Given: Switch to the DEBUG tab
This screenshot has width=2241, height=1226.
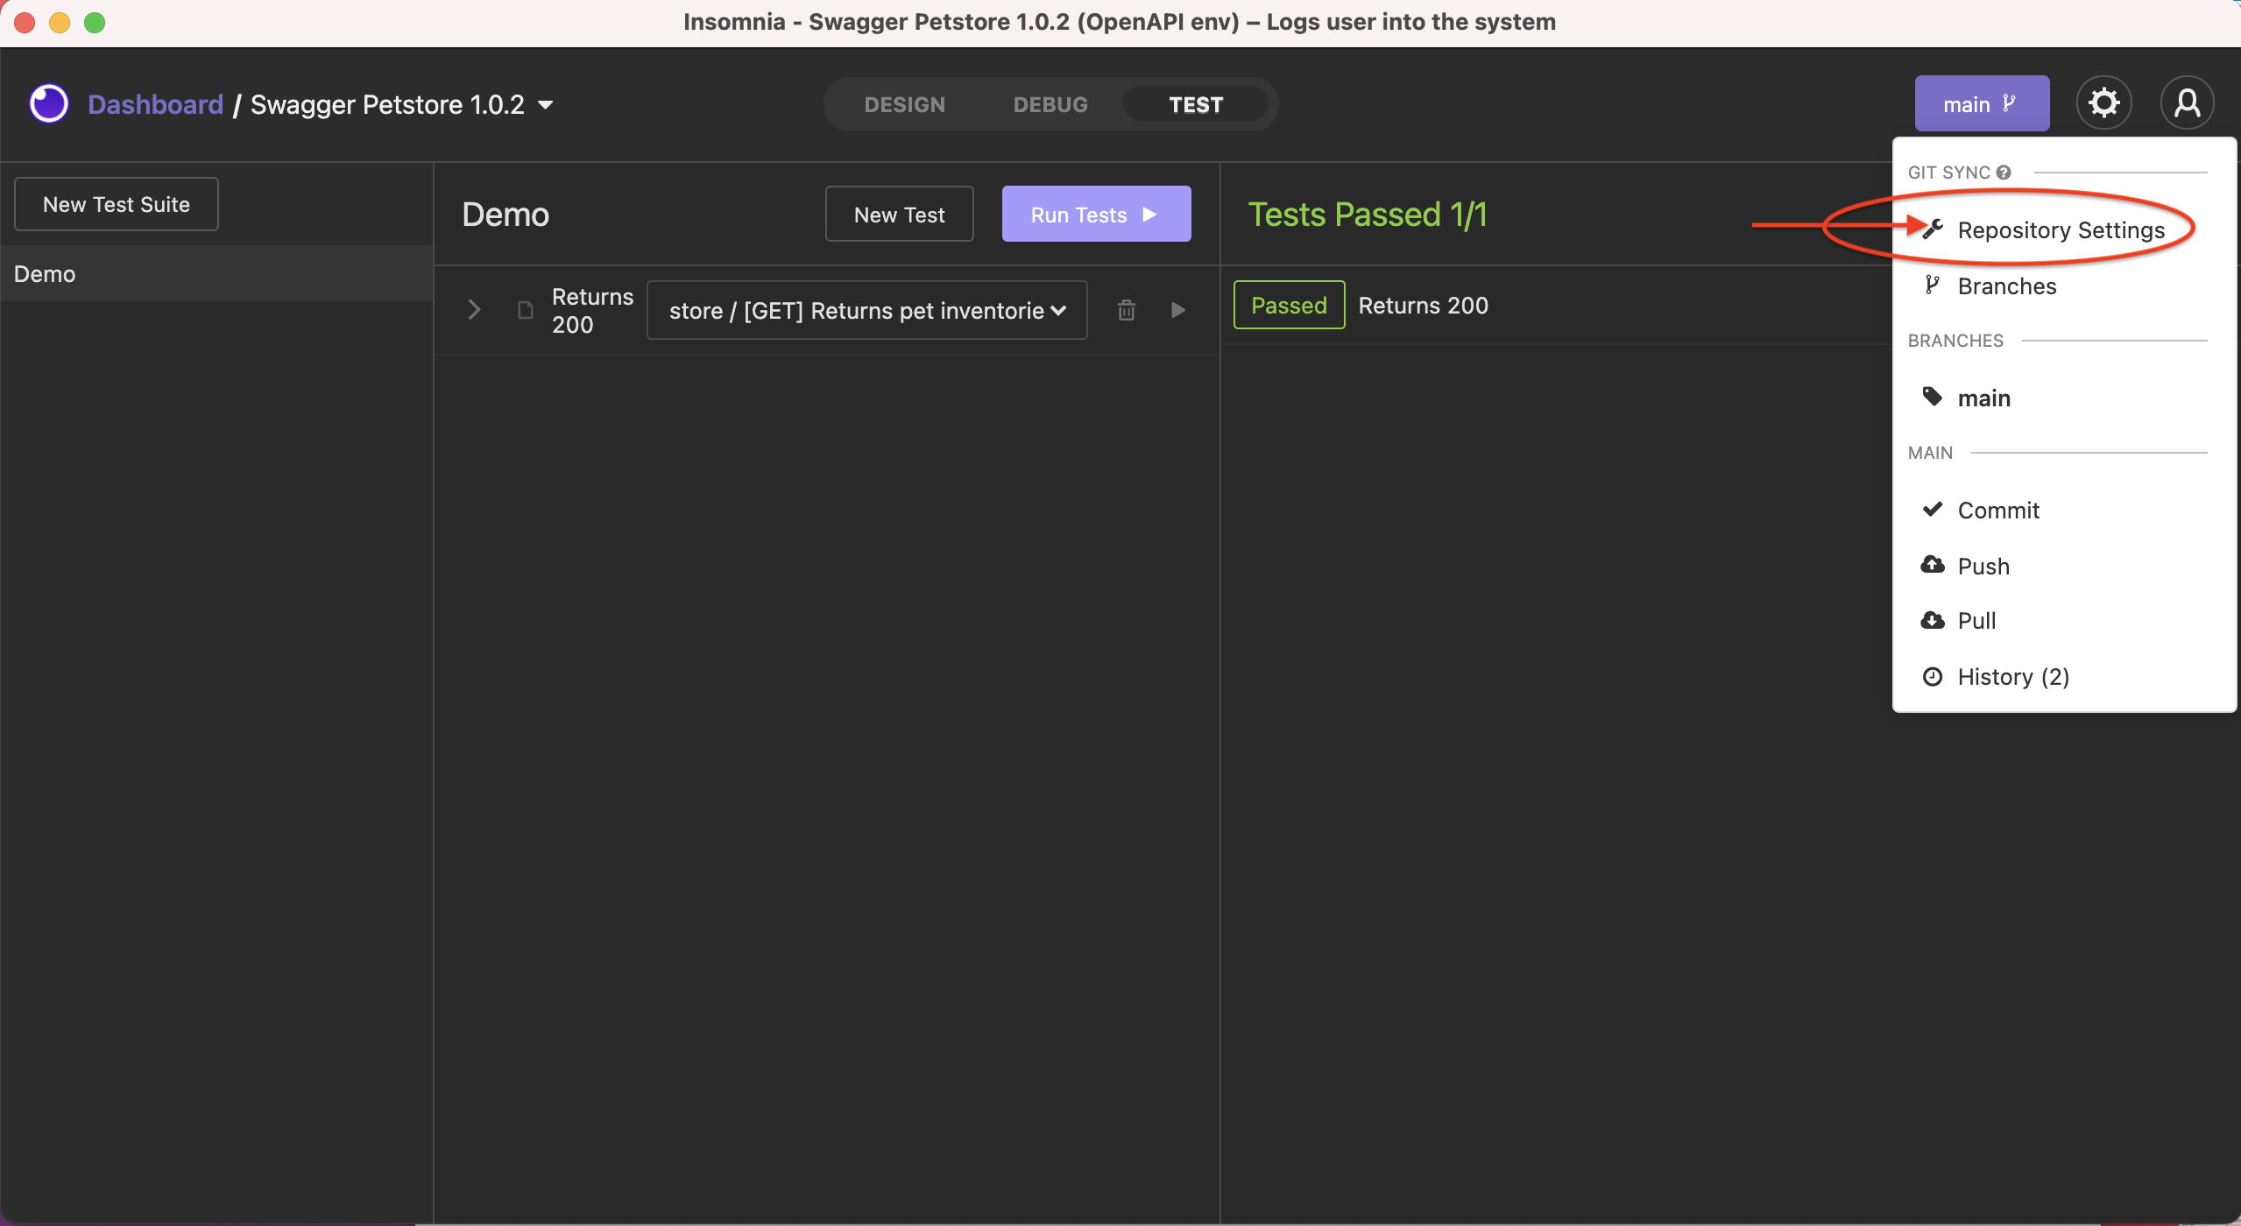Looking at the screenshot, I should [1049, 104].
